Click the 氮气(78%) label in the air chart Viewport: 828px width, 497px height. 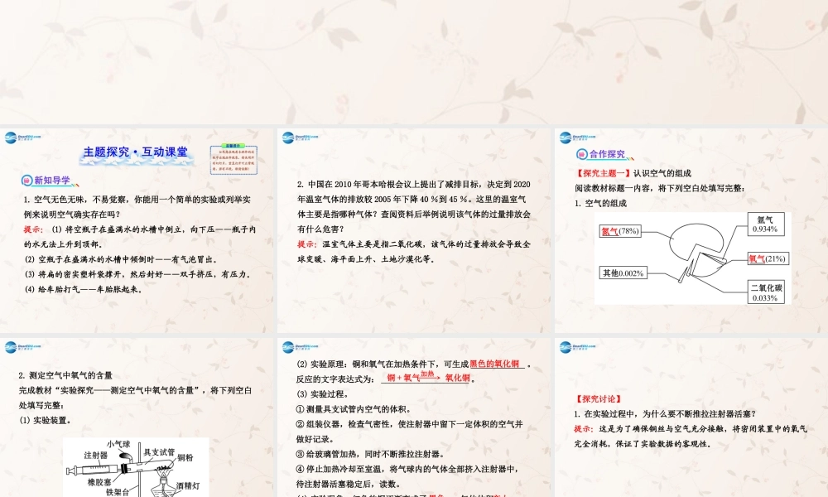(x=620, y=231)
